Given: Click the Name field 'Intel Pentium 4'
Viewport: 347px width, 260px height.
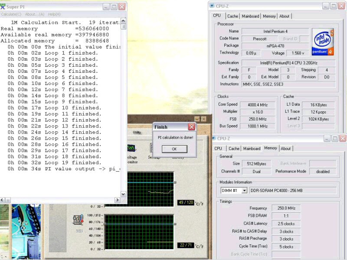Looking at the screenshot, I should click(x=275, y=31).
